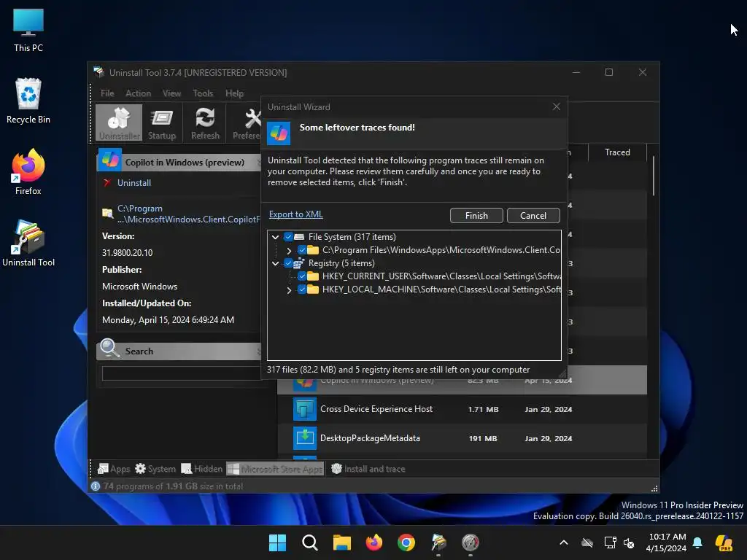Open the Tools menu

pyautogui.click(x=203, y=93)
